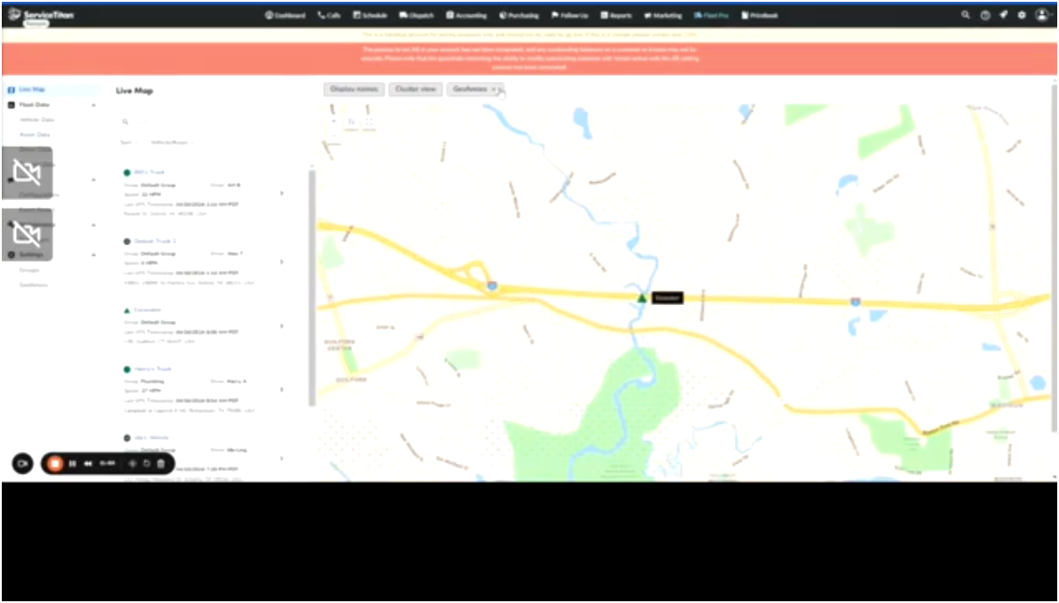Viewport: 1059px width, 603px height.
Task: Enable Cluster view on the map
Action: point(415,89)
